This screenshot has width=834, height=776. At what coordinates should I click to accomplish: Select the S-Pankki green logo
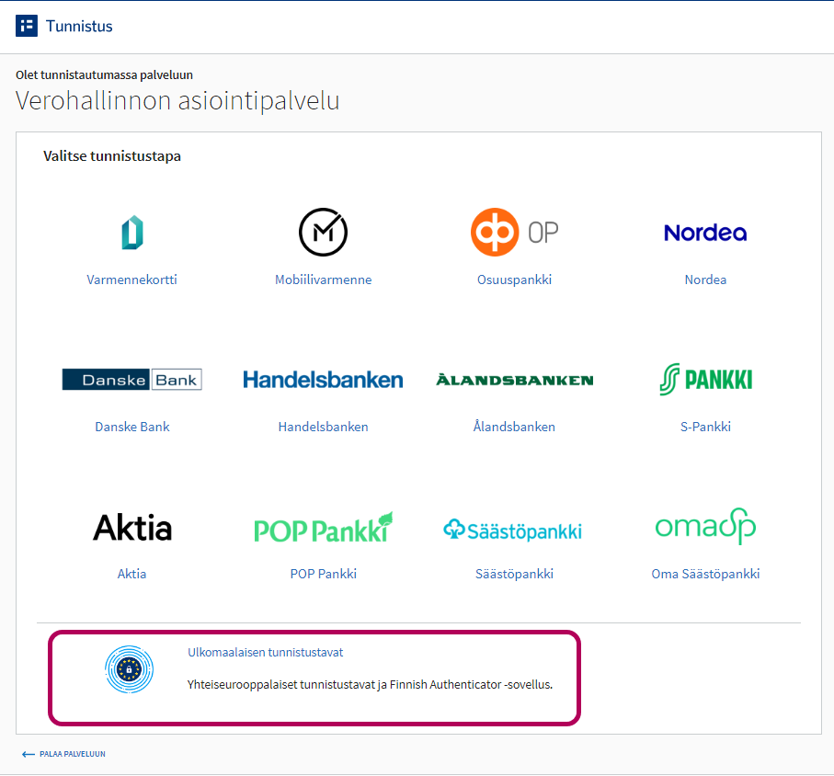coord(705,379)
